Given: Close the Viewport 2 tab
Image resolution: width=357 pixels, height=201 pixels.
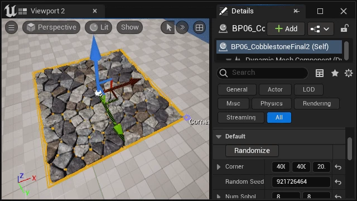Looking at the screenshot, I should [95, 11].
